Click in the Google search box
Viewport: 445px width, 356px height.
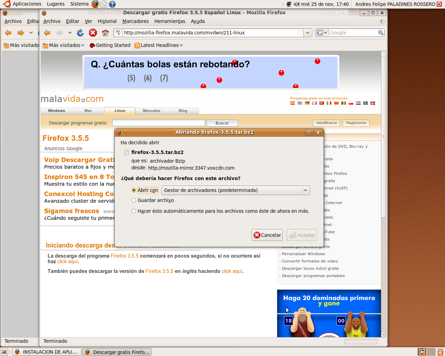[x=353, y=33]
